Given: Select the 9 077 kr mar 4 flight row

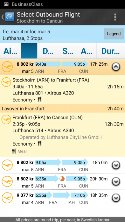Looking at the screenshot, I should point(62,198).
